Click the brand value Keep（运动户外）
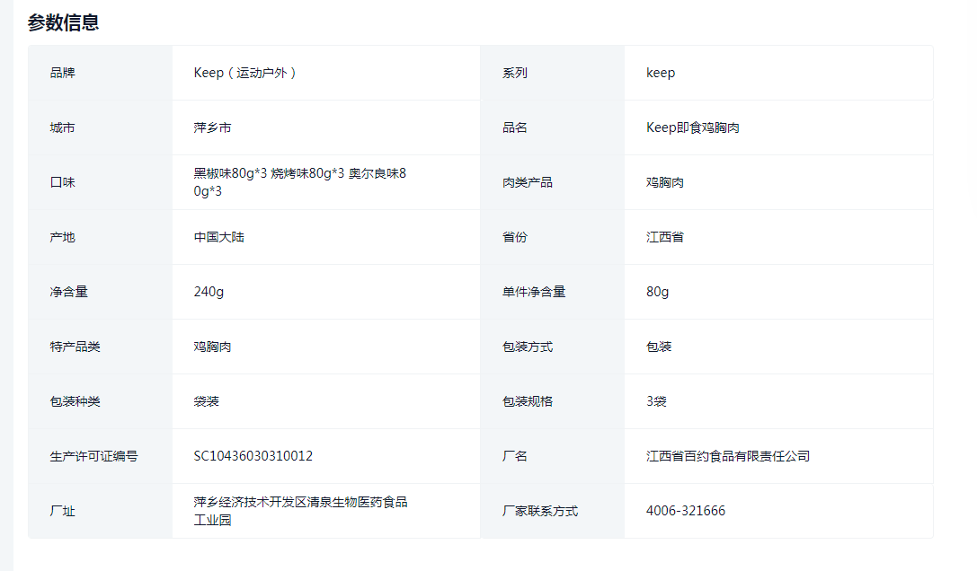Screen dimensions: 977x571 point(244,73)
